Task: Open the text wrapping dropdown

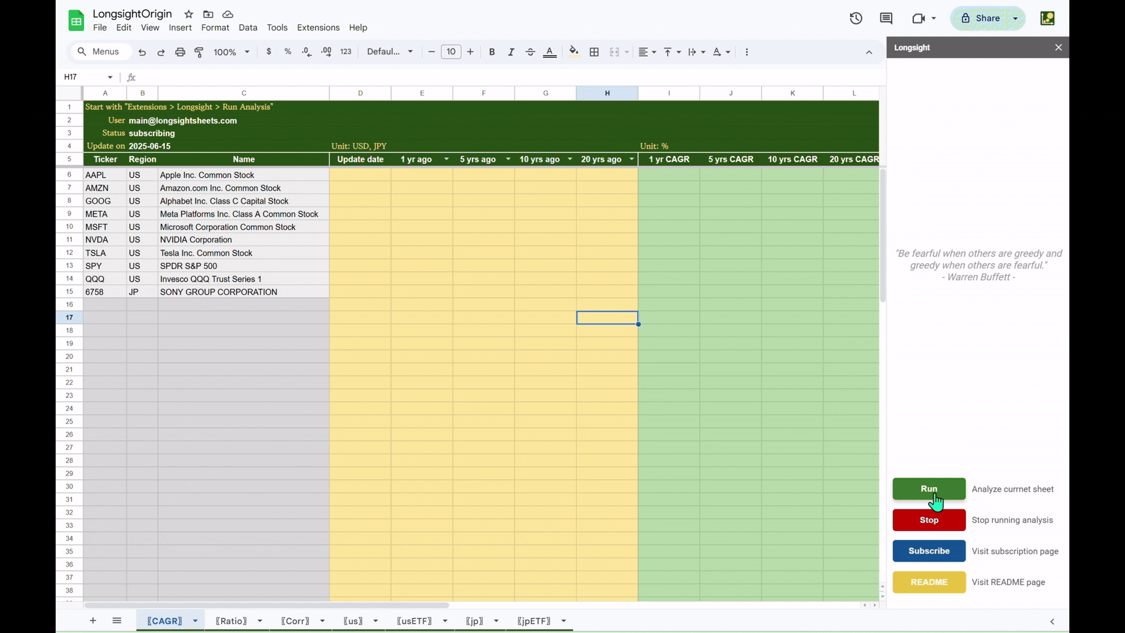Action: [x=696, y=52]
